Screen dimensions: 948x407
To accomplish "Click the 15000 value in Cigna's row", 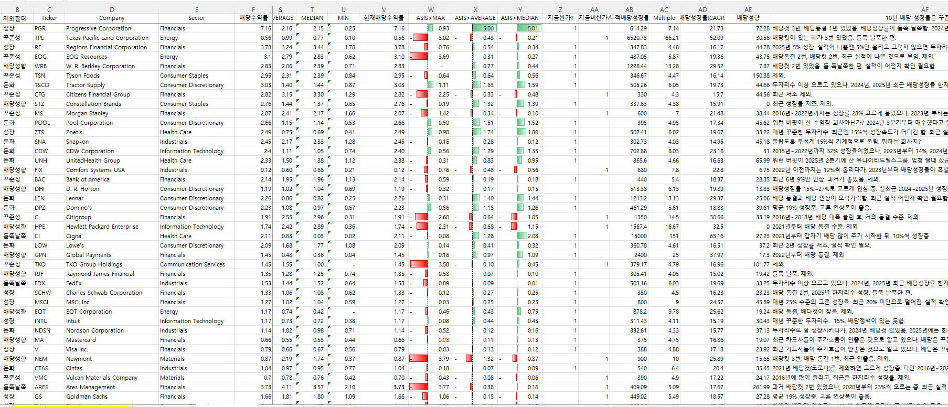I will [629, 236].
